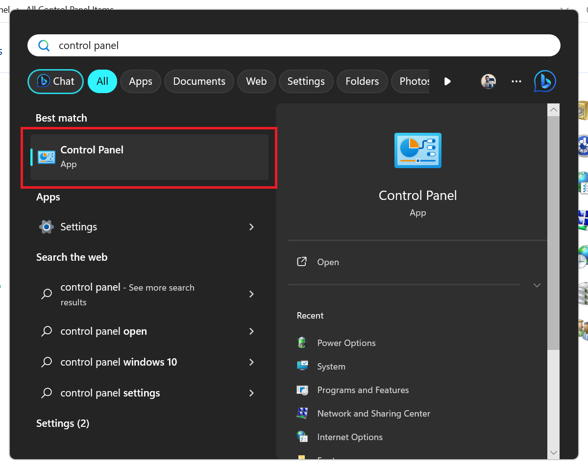Viewport: 588px width, 469px height.
Task: Open the user profile avatar
Action: point(488,81)
